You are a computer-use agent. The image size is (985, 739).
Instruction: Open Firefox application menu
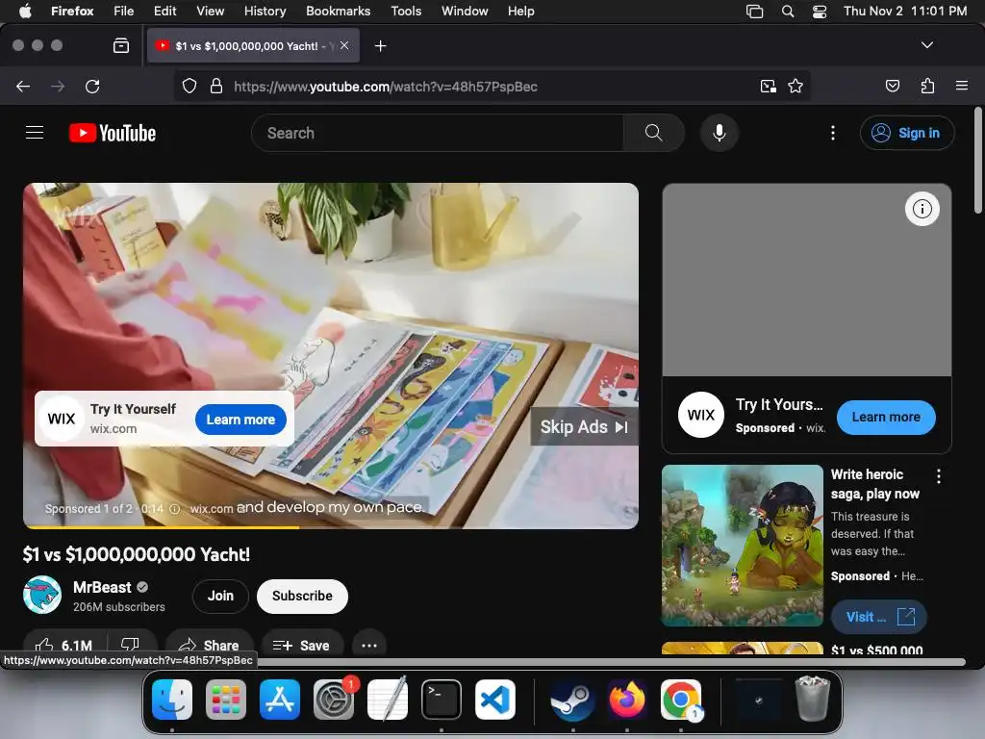click(x=961, y=86)
